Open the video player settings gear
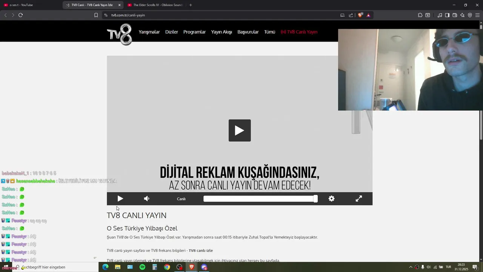The width and height of the screenshot is (483, 272). point(331,199)
